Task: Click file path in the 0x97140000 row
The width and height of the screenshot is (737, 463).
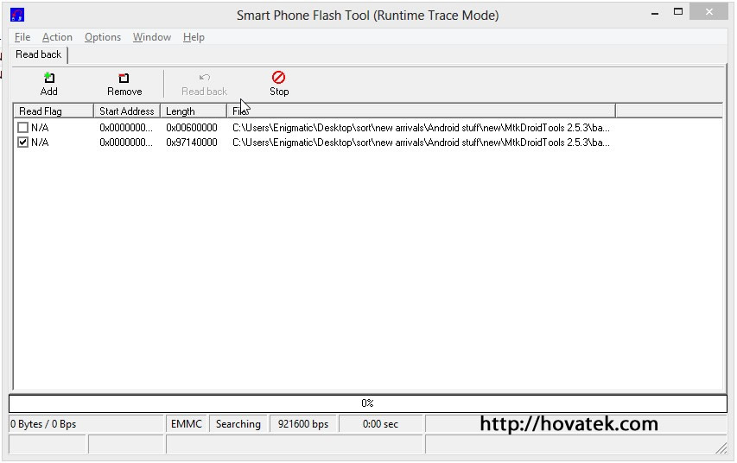Action: point(421,142)
